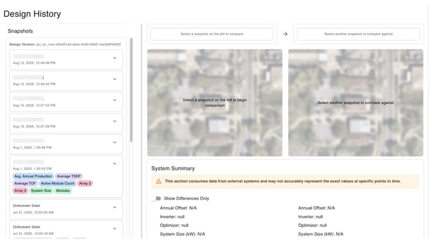430x242 pixels.
Task: Click the Snapshots panel heading
Action: (20, 31)
